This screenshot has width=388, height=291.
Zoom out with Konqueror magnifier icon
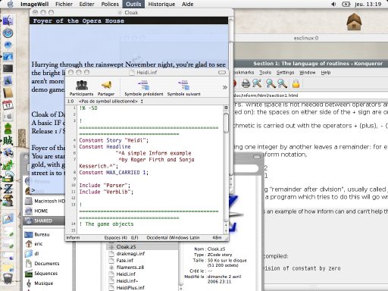point(283,83)
